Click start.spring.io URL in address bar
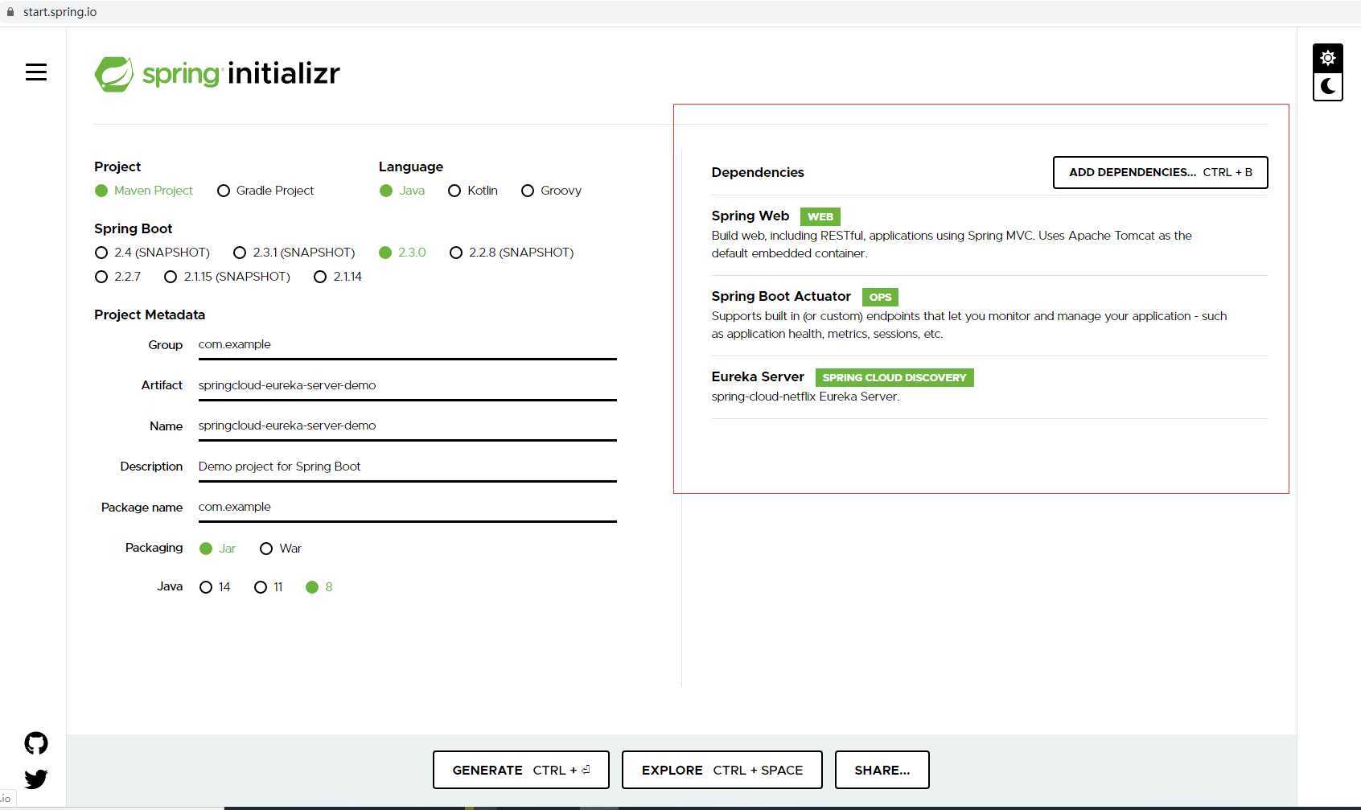 tap(60, 12)
